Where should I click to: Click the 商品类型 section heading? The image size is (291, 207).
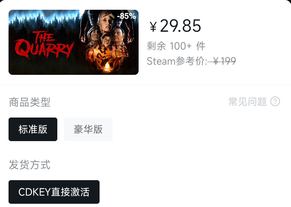30,102
